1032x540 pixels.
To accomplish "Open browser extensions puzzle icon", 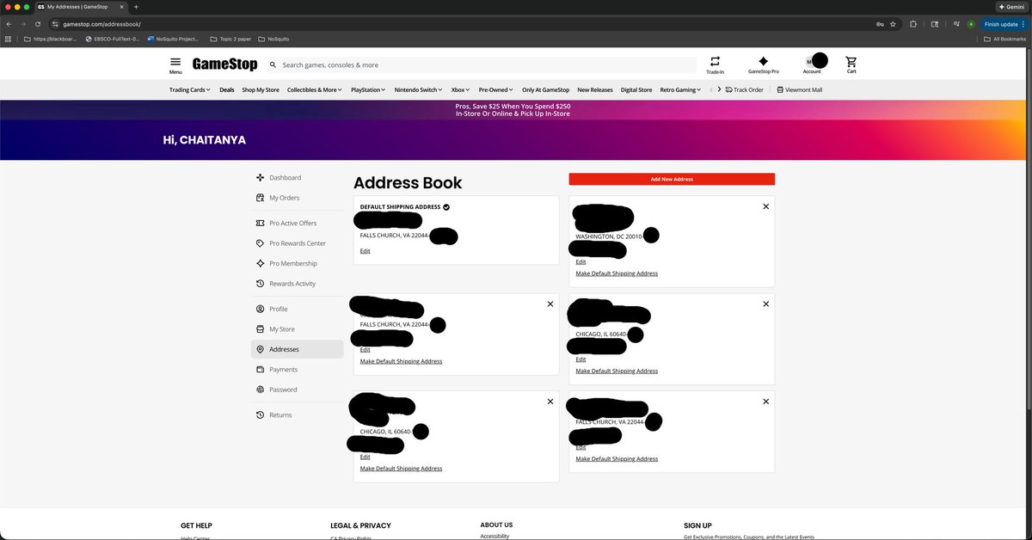I will [x=913, y=24].
